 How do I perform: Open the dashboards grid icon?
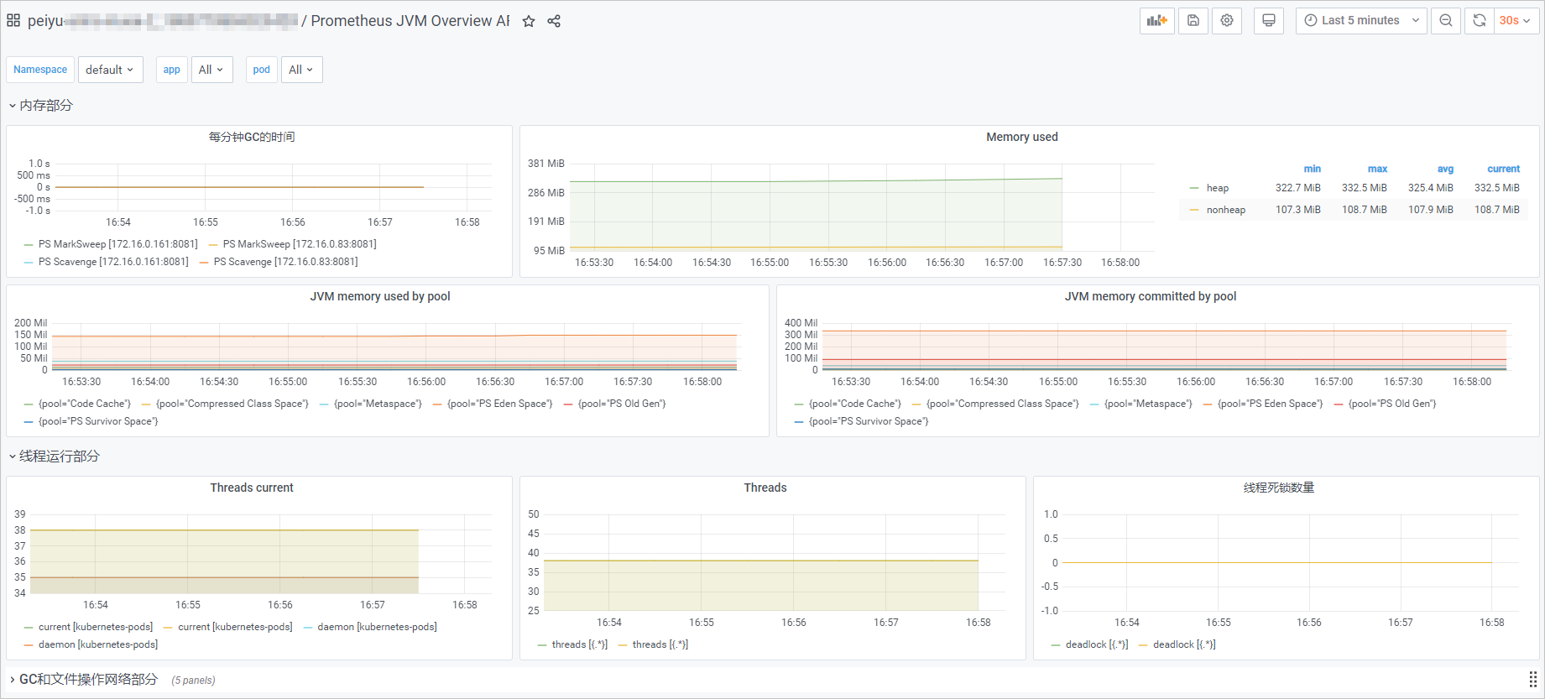(x=13, y=21)
